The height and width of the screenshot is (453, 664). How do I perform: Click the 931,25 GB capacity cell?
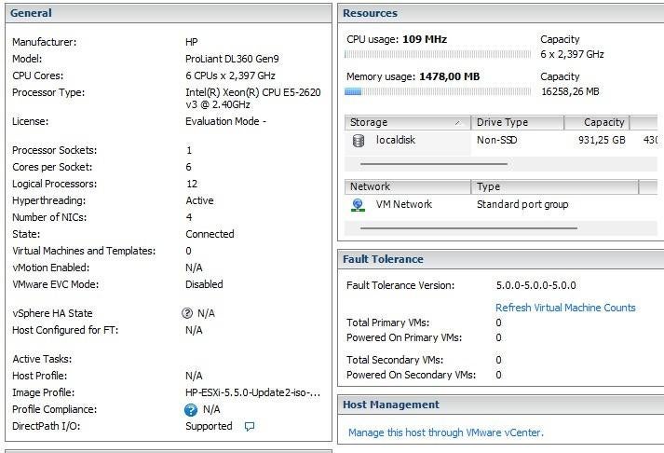[602, 140]
